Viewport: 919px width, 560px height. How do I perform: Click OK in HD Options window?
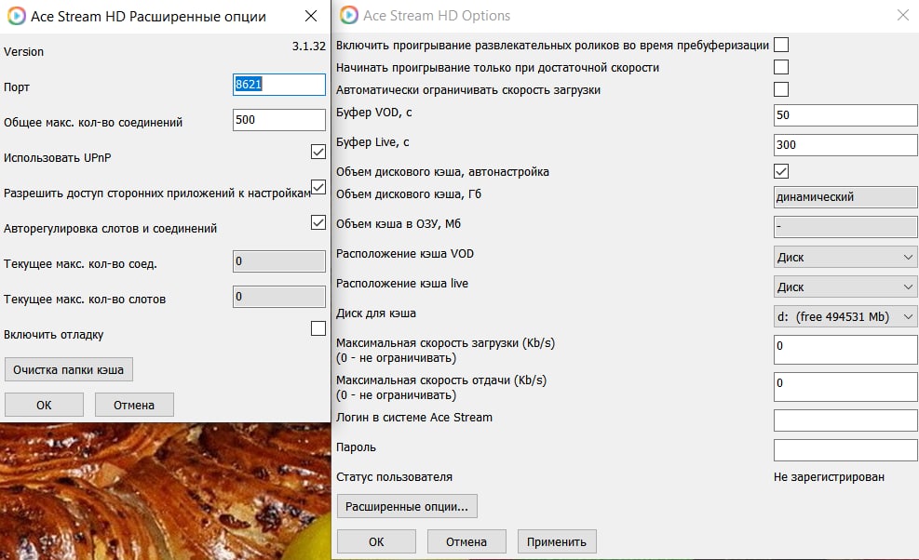point(376,541)
